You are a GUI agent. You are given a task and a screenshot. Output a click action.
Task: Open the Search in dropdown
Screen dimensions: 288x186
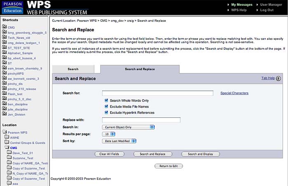[128, 127]
